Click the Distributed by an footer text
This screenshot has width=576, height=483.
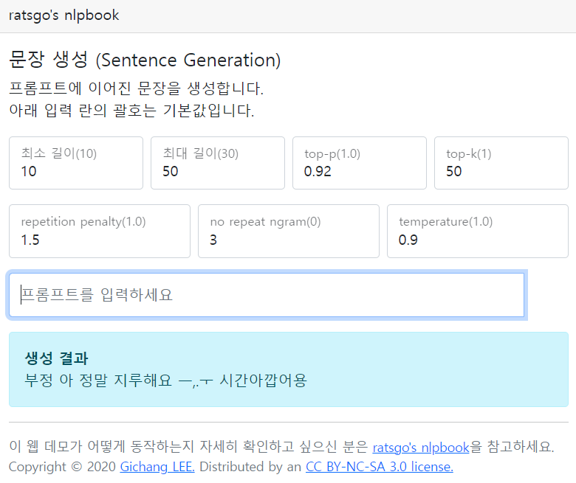click(x=250, y=467)
